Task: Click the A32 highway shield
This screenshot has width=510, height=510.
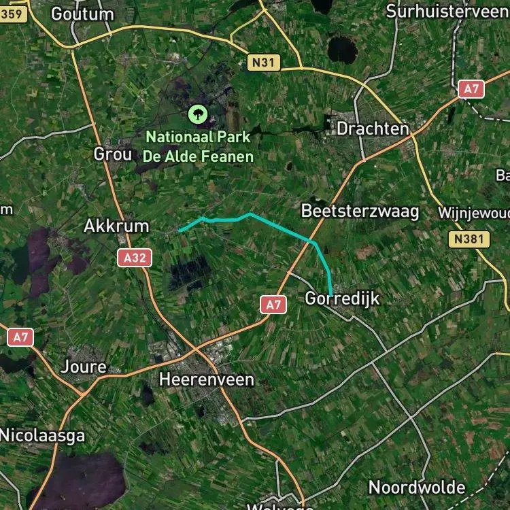Action: point(135,258)
